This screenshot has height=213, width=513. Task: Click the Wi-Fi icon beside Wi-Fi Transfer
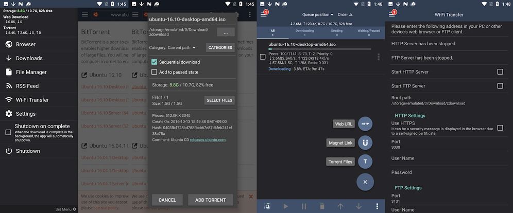[9, 100]
